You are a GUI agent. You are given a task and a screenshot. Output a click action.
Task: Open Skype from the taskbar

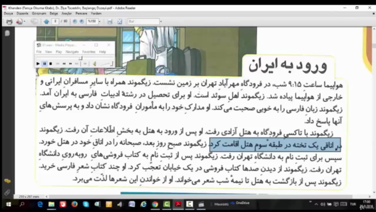[x=86, y=204]
